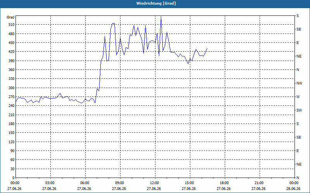Select the 21:00 time axis label
Screen dimensions: 310x193
click(258, 183)
